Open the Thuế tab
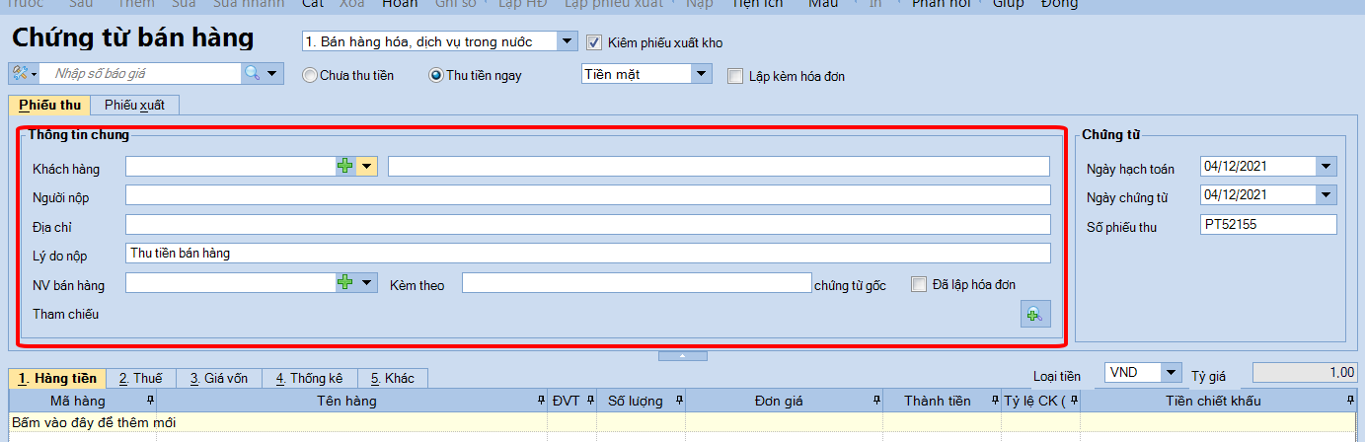This screenshot has width=1365, height=442. 140,378
